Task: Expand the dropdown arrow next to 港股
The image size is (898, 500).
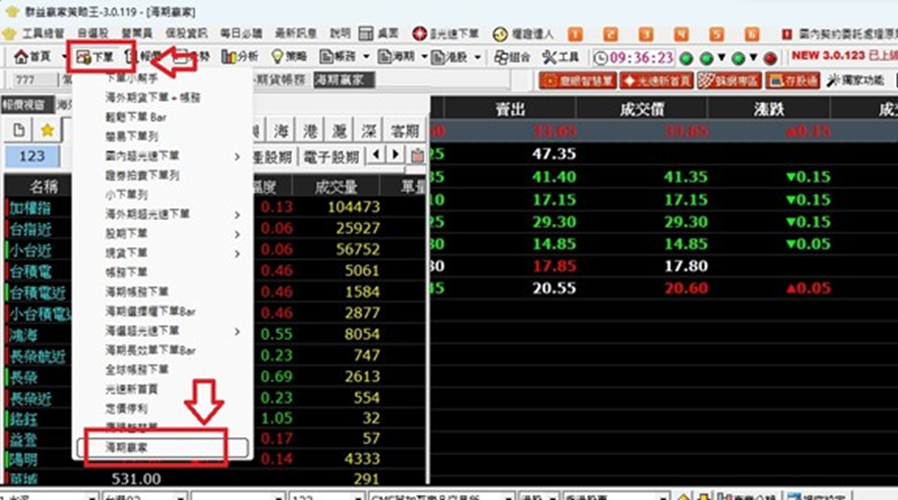Action: [x=477, y=57]
